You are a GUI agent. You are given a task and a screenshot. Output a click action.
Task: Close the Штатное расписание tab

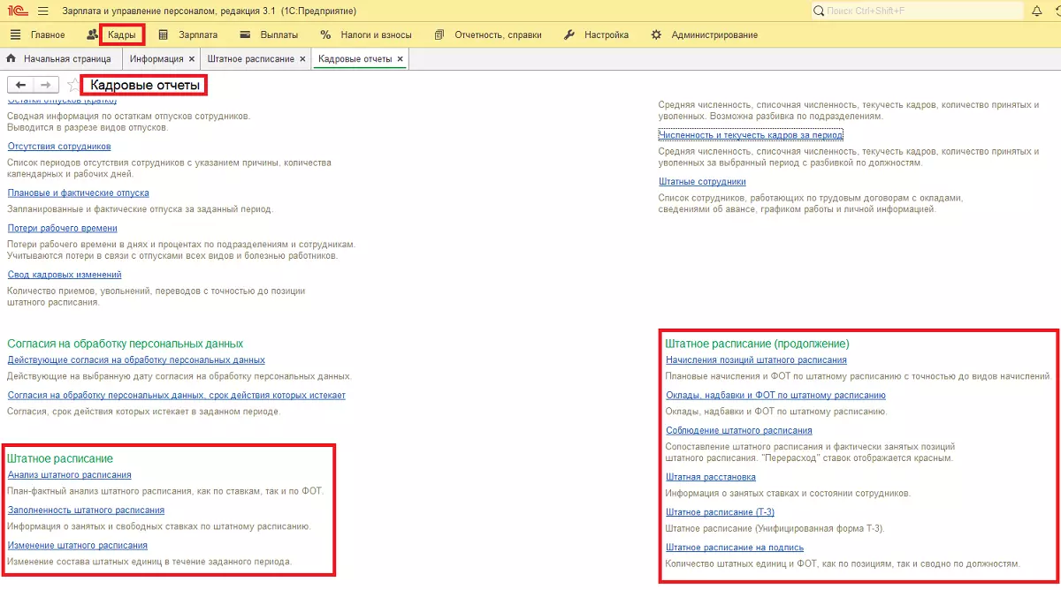point(302,59)
